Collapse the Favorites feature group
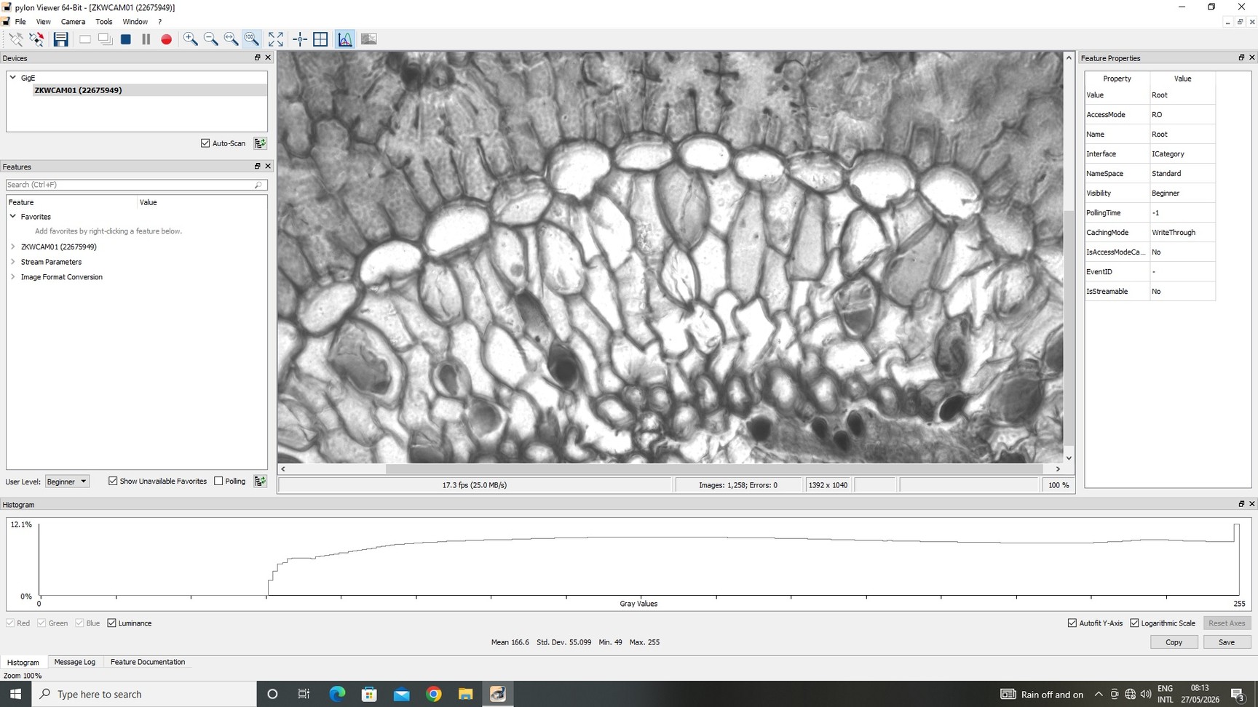Viewport: 1258px width, 707px height. 12,216
